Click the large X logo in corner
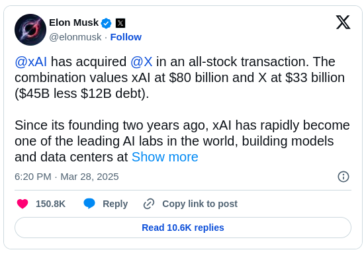 (x=343, y=22)
